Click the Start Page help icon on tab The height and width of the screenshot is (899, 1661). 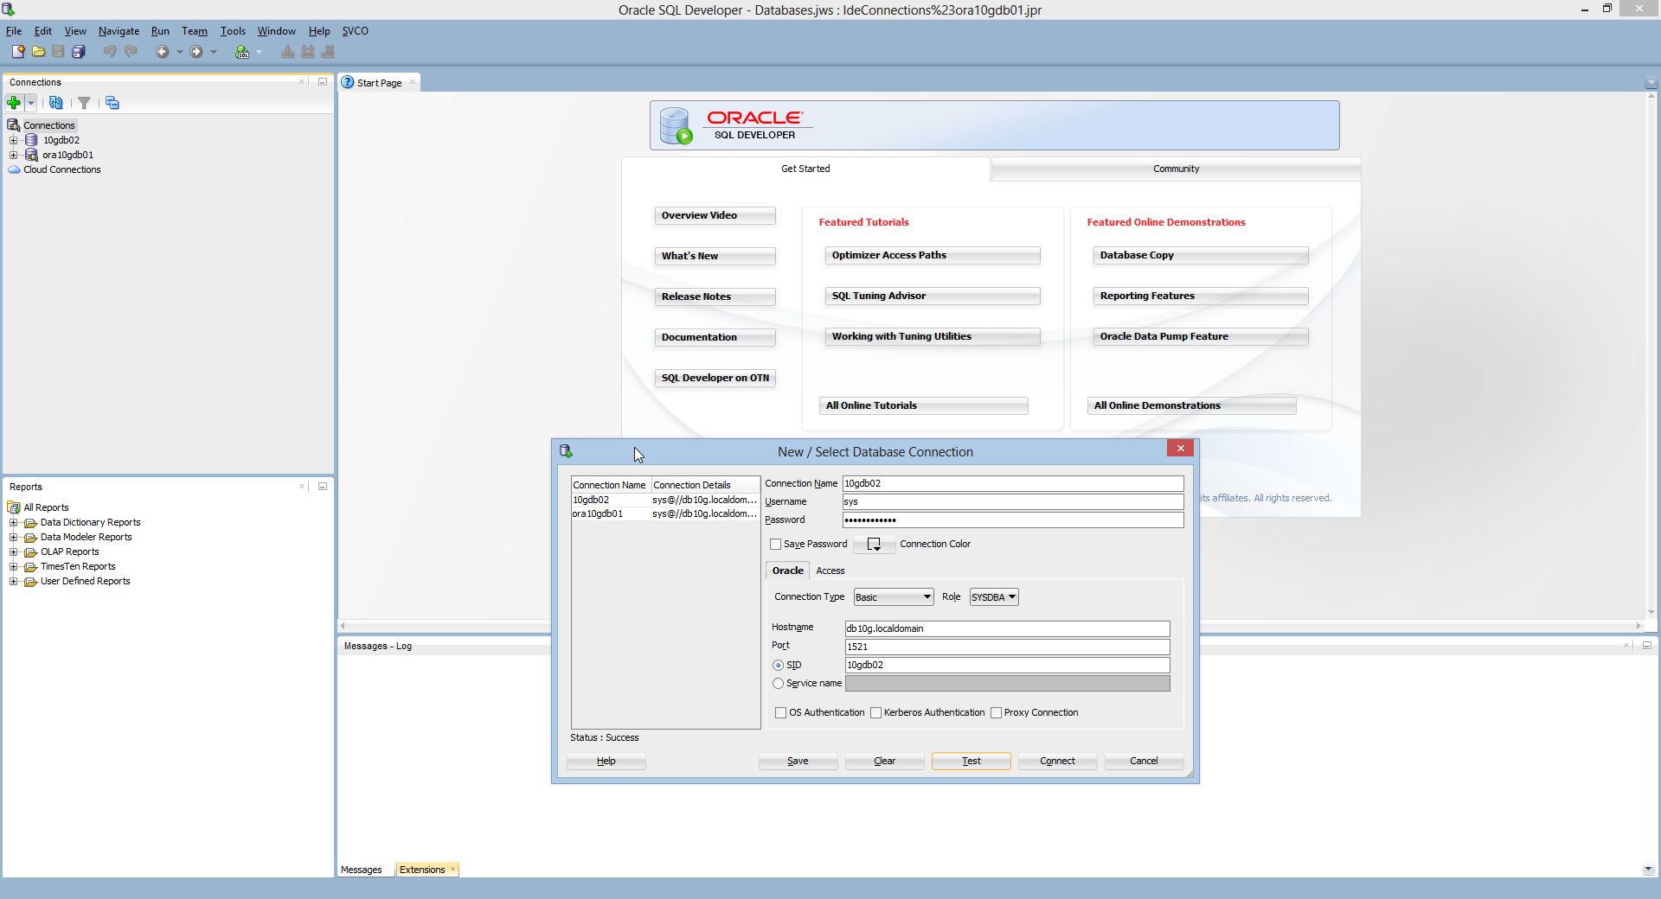tap(348, 83)
